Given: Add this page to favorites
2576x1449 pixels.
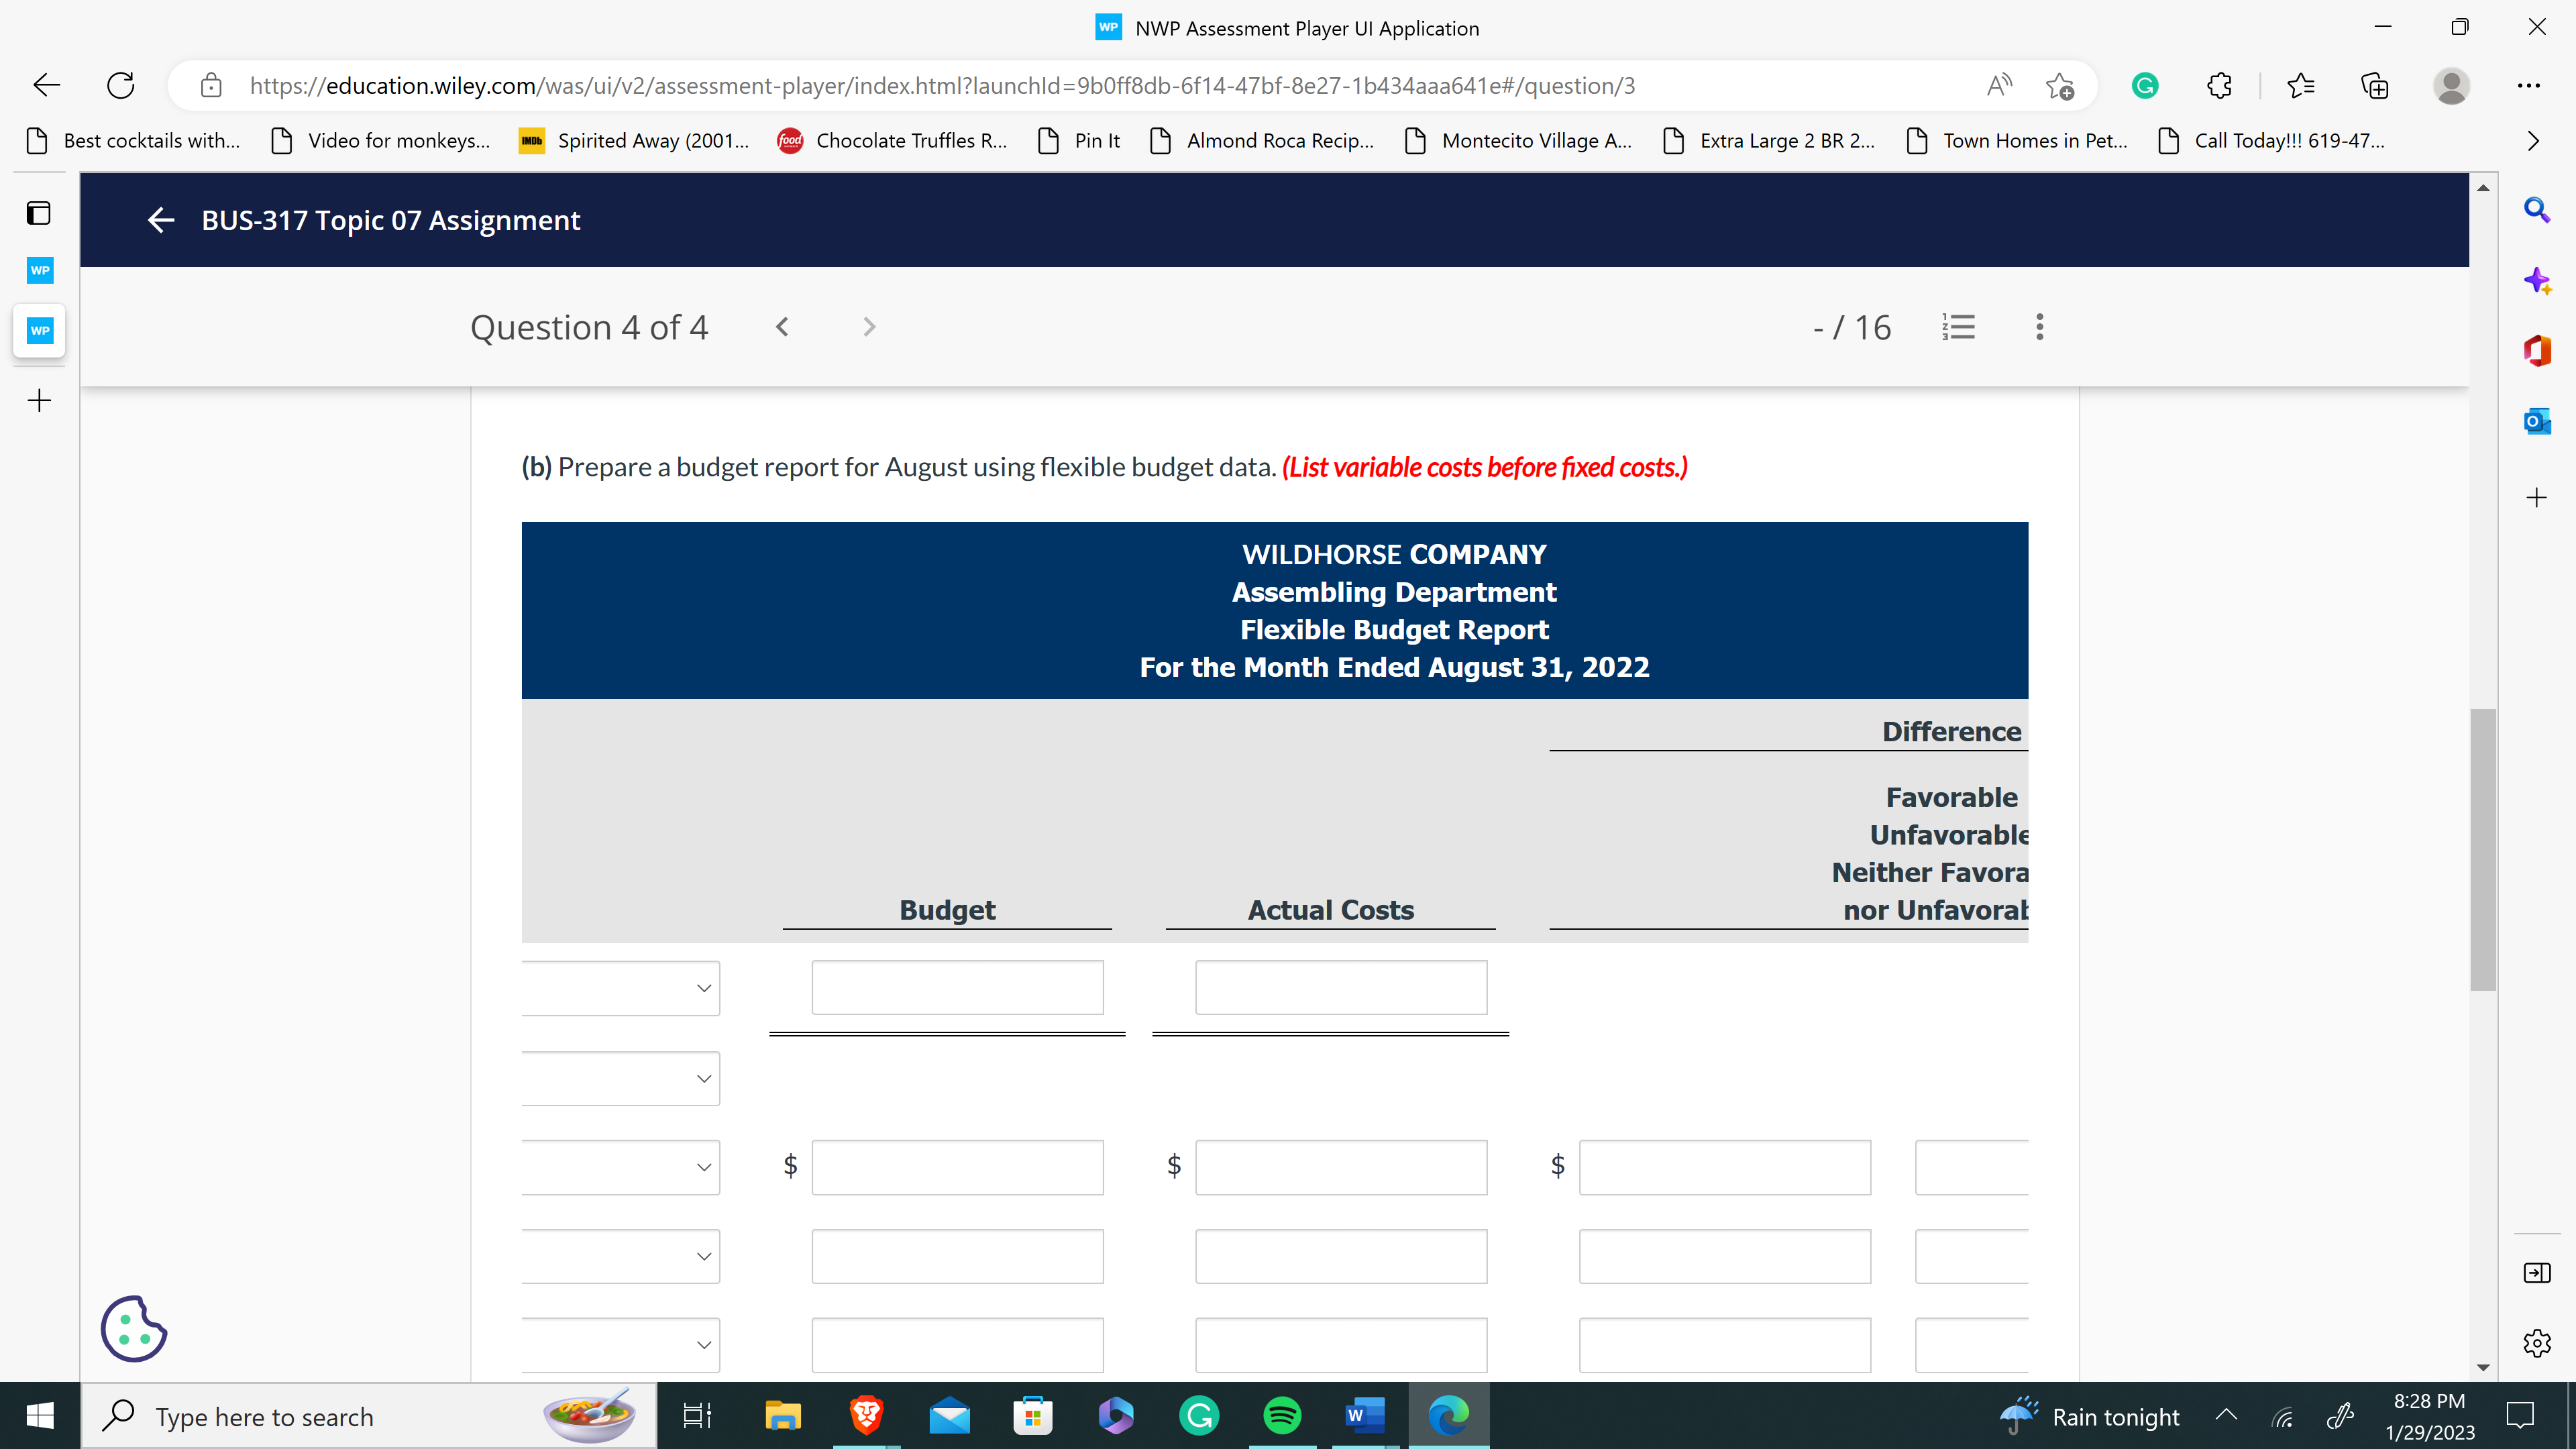Looking at the screenshot, I should [x=2059, y=86].
